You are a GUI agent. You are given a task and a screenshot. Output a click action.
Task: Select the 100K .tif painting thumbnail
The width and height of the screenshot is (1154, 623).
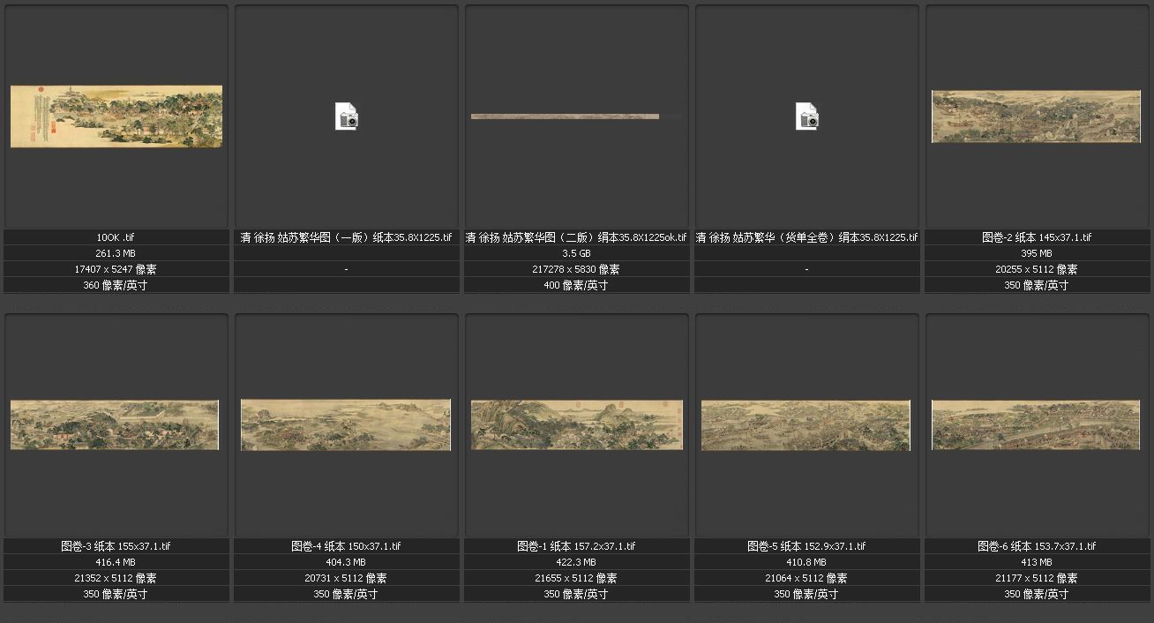116,116
